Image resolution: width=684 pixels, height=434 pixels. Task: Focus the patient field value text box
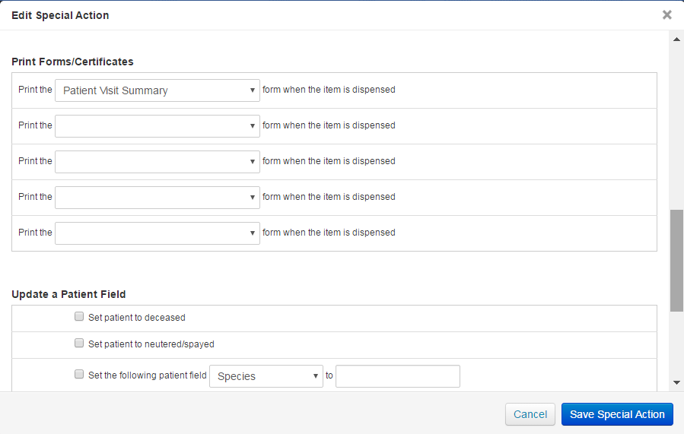pos(397,376)
